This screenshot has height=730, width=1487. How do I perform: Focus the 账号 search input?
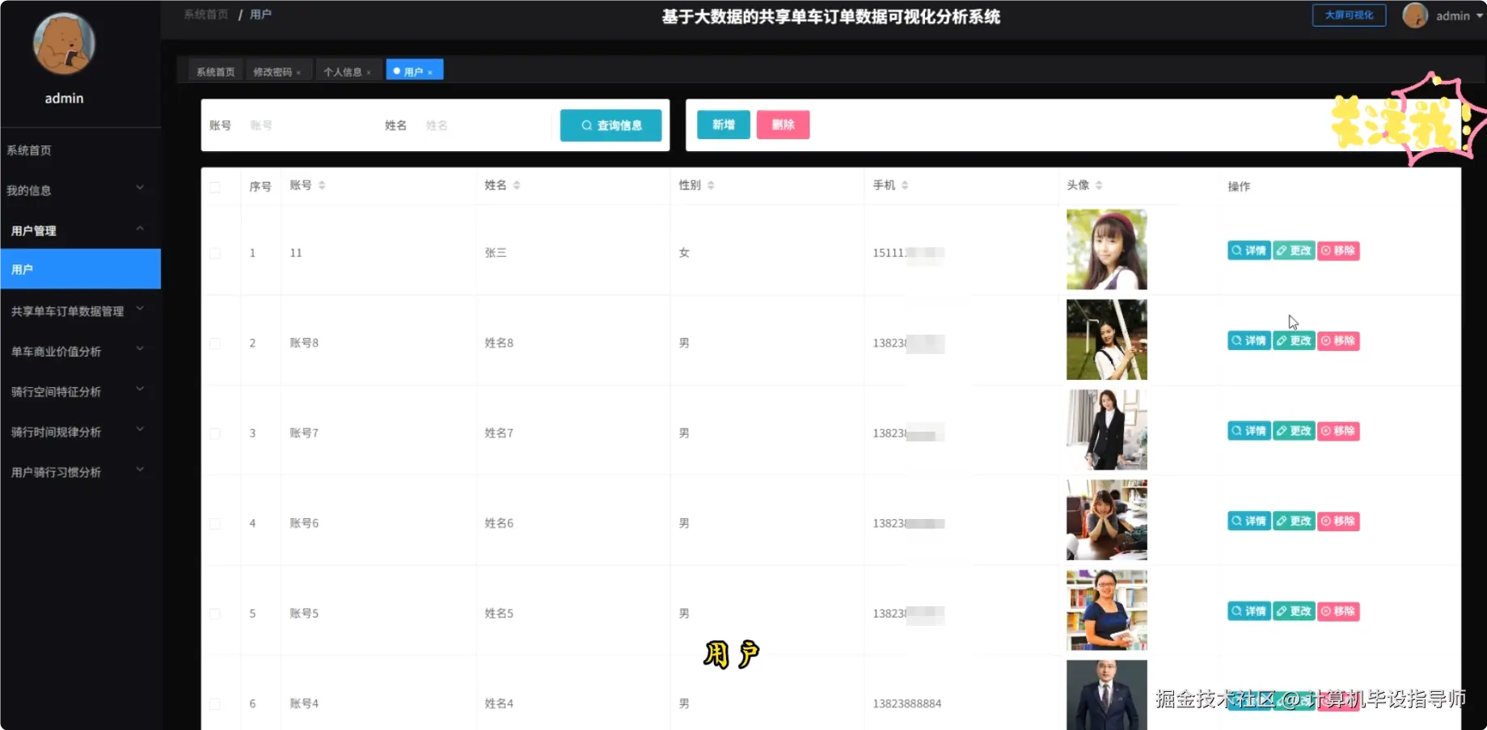tap(307, 125)
